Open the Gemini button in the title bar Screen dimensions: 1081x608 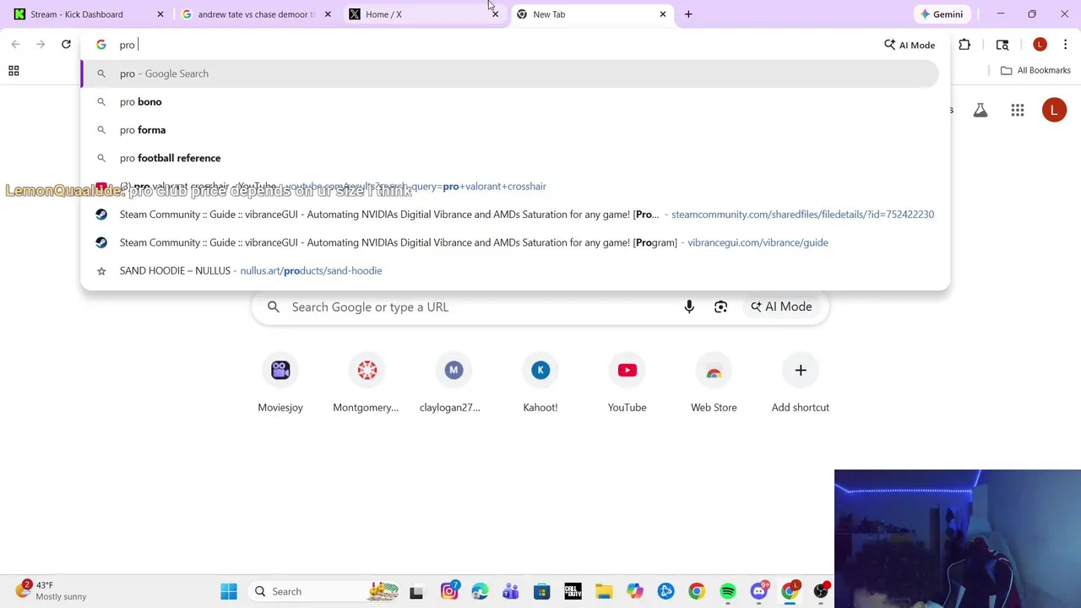pyautogui.click(x=942, y=14)
